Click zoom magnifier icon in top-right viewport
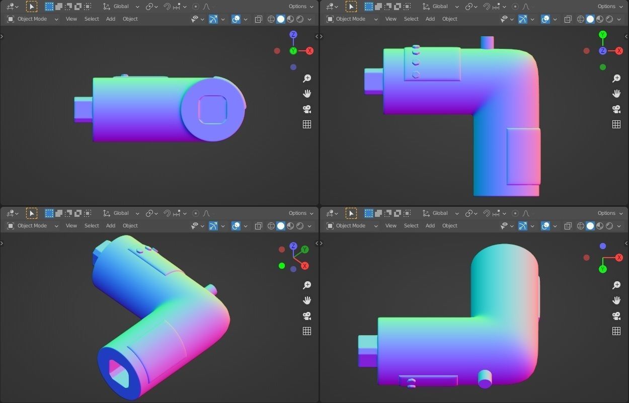 click(x=616, y=78)
